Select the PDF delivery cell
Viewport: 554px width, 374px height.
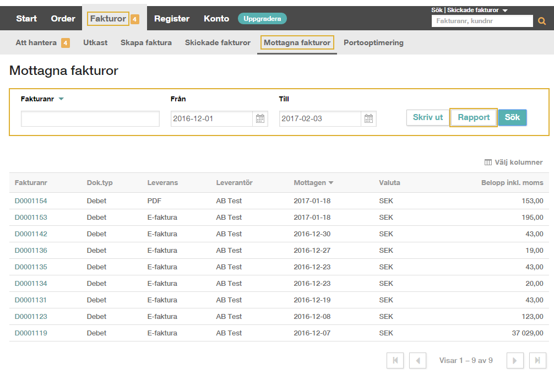coord(154,201)
